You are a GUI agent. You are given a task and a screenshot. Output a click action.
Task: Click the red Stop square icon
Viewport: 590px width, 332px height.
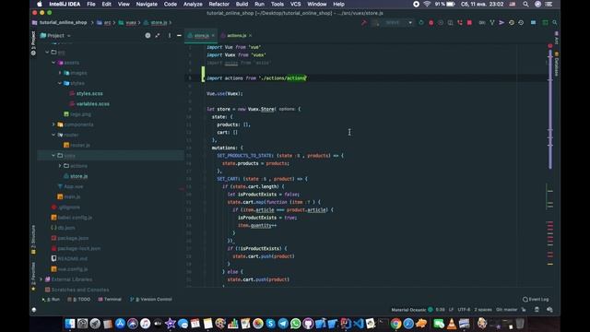469,22
